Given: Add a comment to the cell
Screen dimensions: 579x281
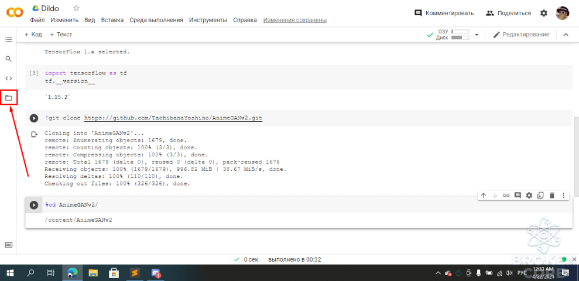Looking at the screenshot, I should 518,196.
